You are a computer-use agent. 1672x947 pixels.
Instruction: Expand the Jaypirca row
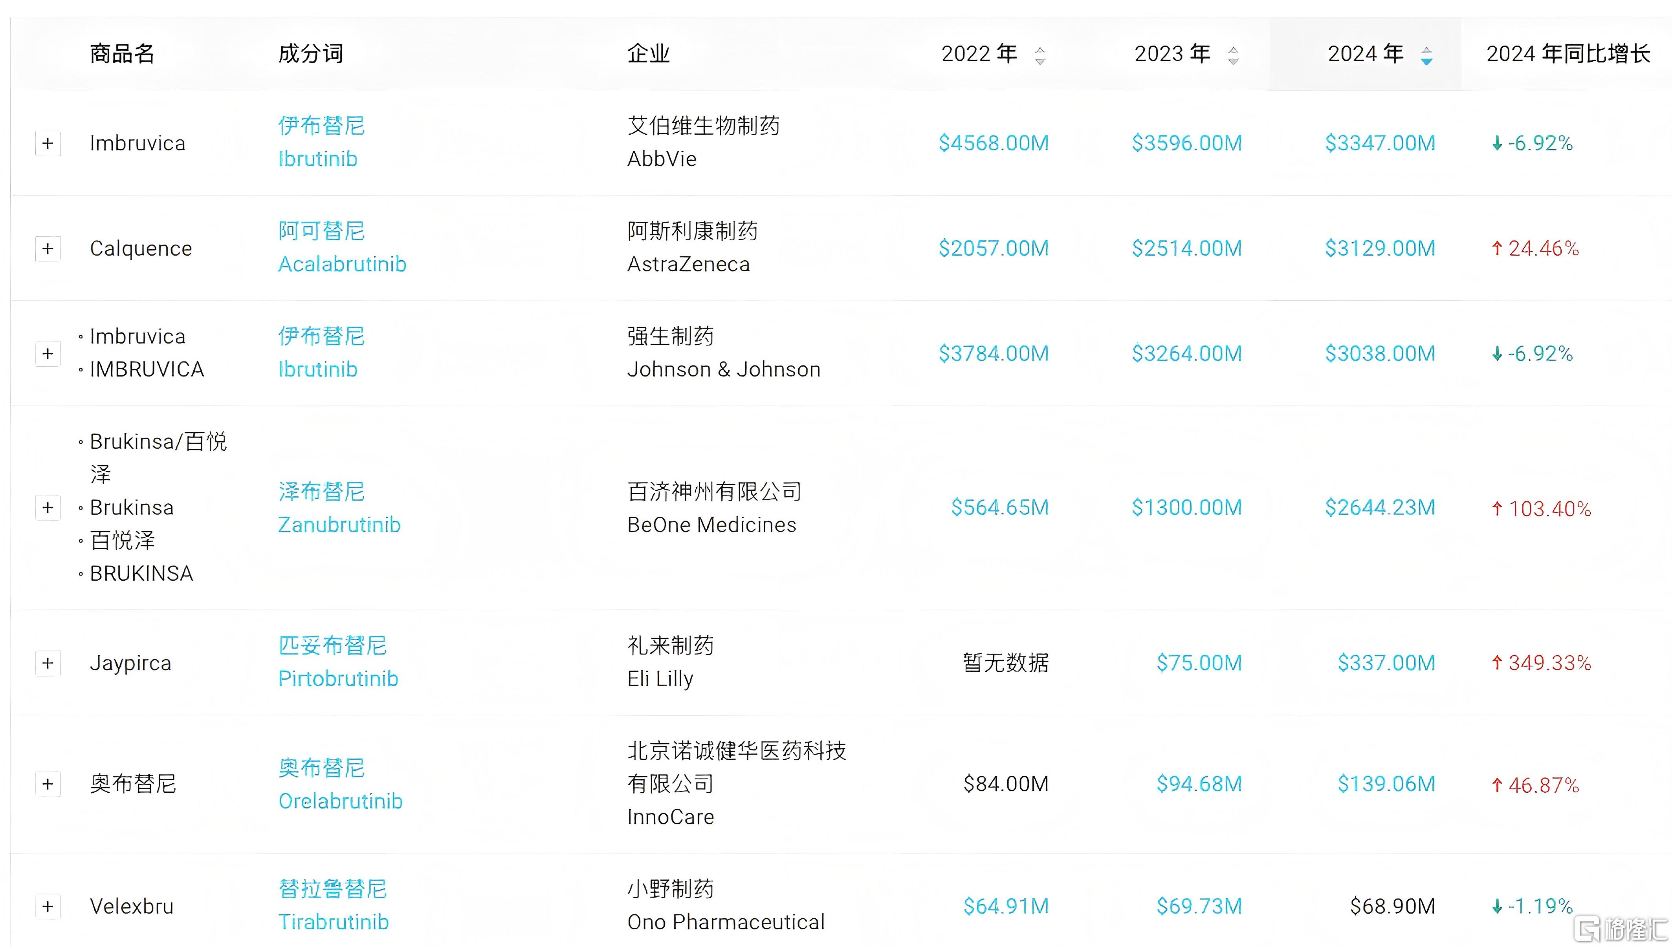click(x=48, y=663)
